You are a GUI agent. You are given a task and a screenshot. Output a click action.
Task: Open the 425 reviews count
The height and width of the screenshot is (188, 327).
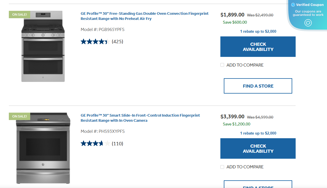pyautogui.click(x=117, y=42)
